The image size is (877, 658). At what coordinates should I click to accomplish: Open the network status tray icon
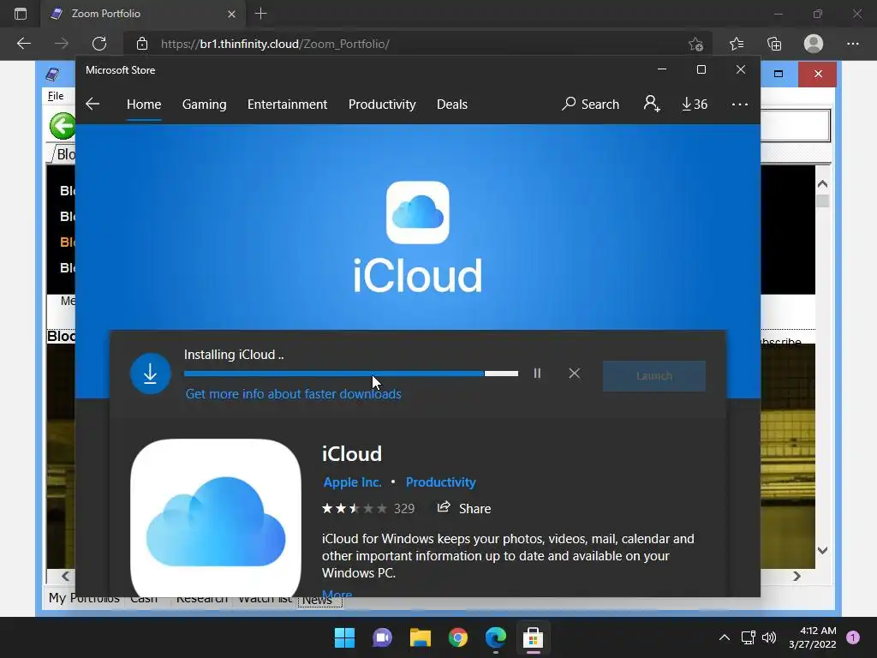pyautogui.click(x=748, y=637)
